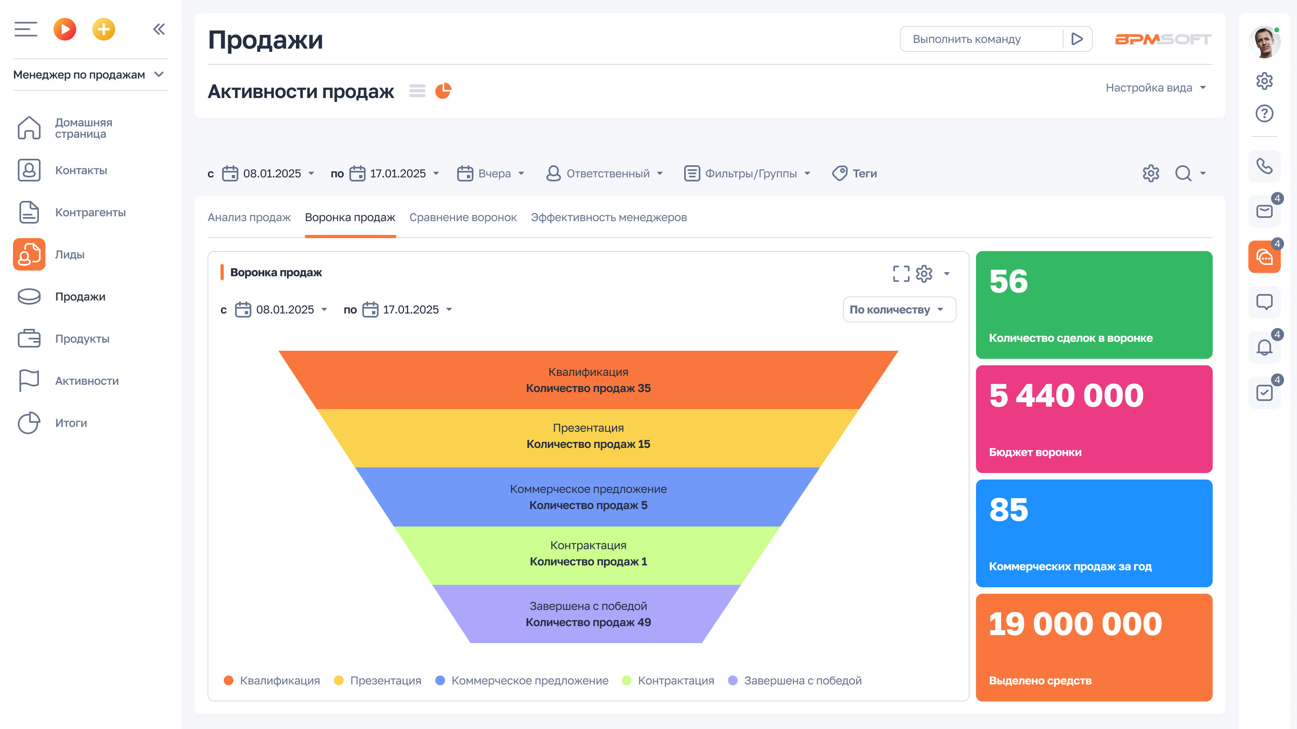Viewport: 1297px width, 729px height.
Task: Open Контрагенты in sidebar
Action: [x=90, y=212]
